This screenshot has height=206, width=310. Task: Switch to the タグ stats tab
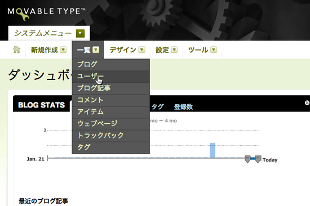click(158, 107)
